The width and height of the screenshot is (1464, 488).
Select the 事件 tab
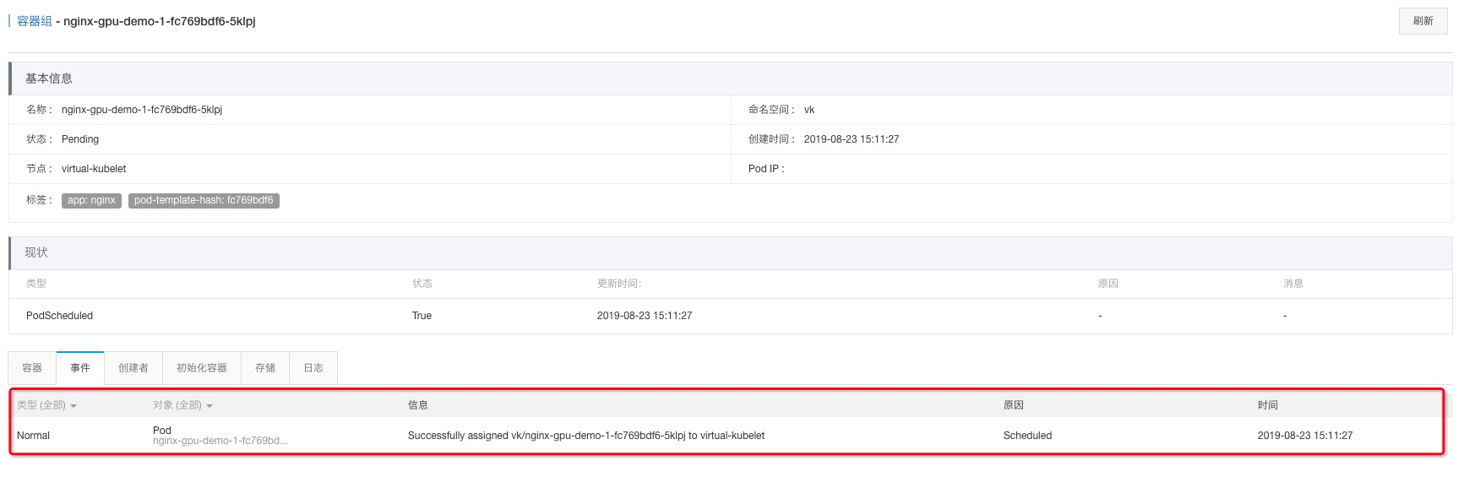[80, 368]
